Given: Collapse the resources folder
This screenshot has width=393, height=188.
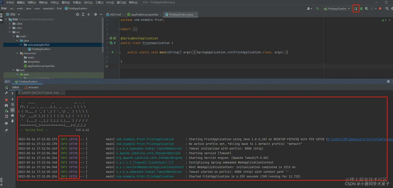Looking at the screenshot, I should point(17,53).
